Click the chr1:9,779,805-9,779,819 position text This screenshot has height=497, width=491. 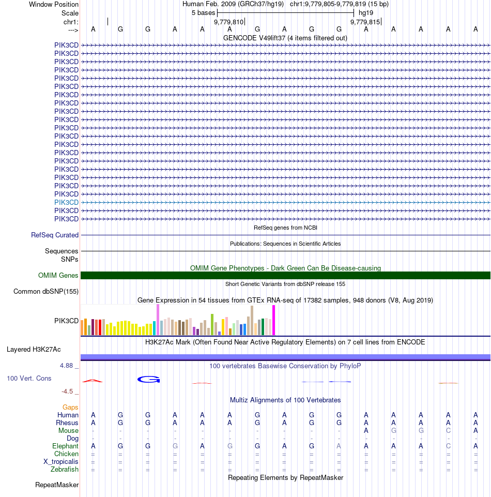328,4
